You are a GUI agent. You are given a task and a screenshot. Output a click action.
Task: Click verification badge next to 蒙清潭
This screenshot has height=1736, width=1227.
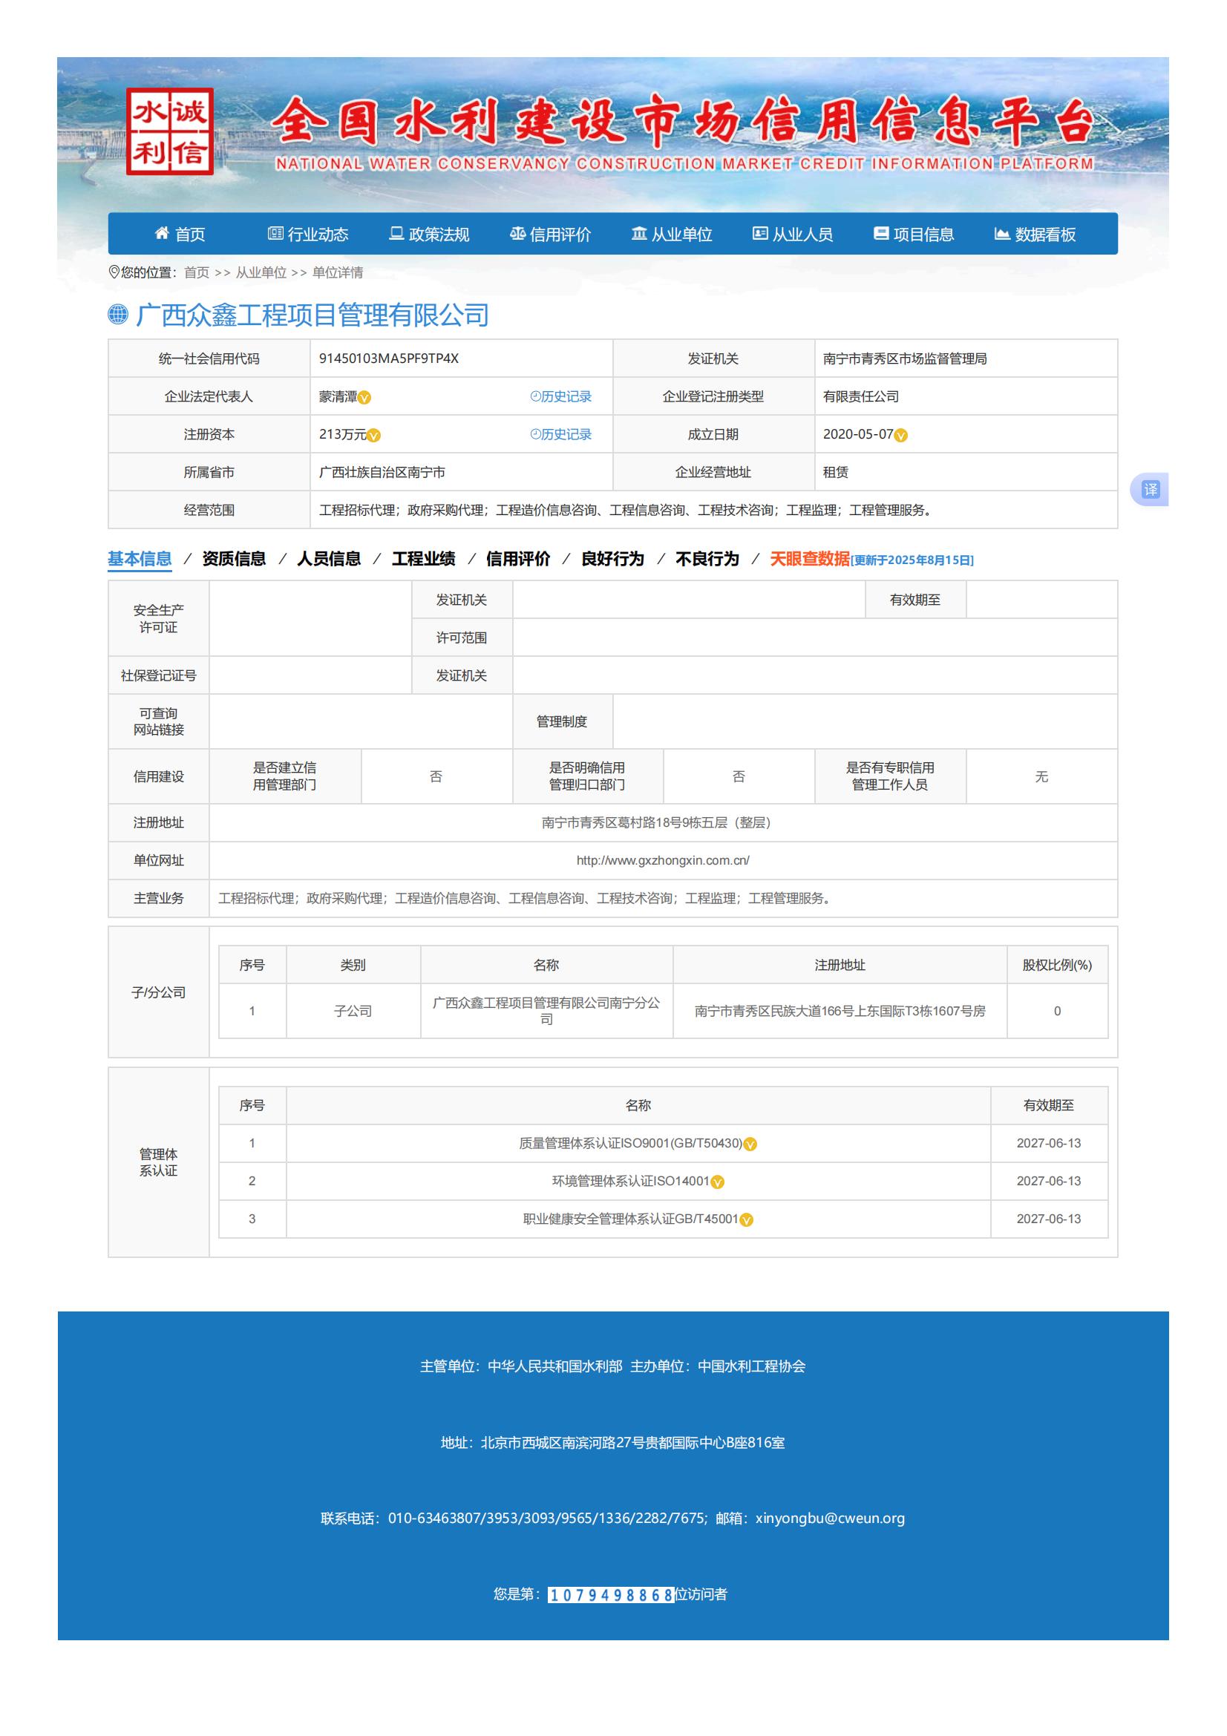coord(364,398)
